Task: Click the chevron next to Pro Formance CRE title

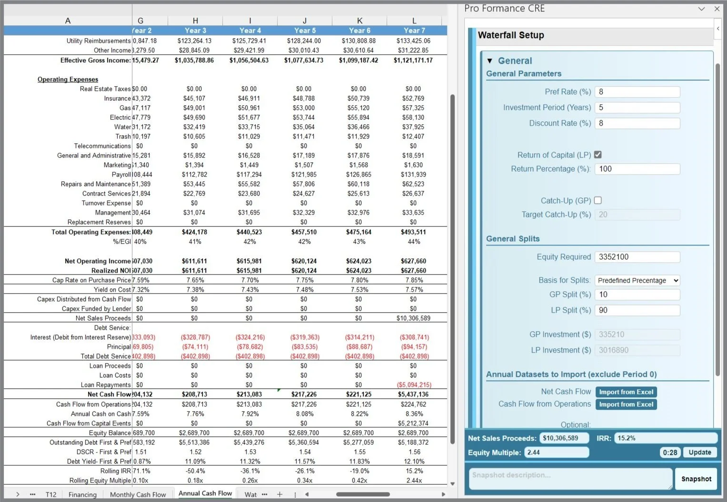Action: (702, 8)
